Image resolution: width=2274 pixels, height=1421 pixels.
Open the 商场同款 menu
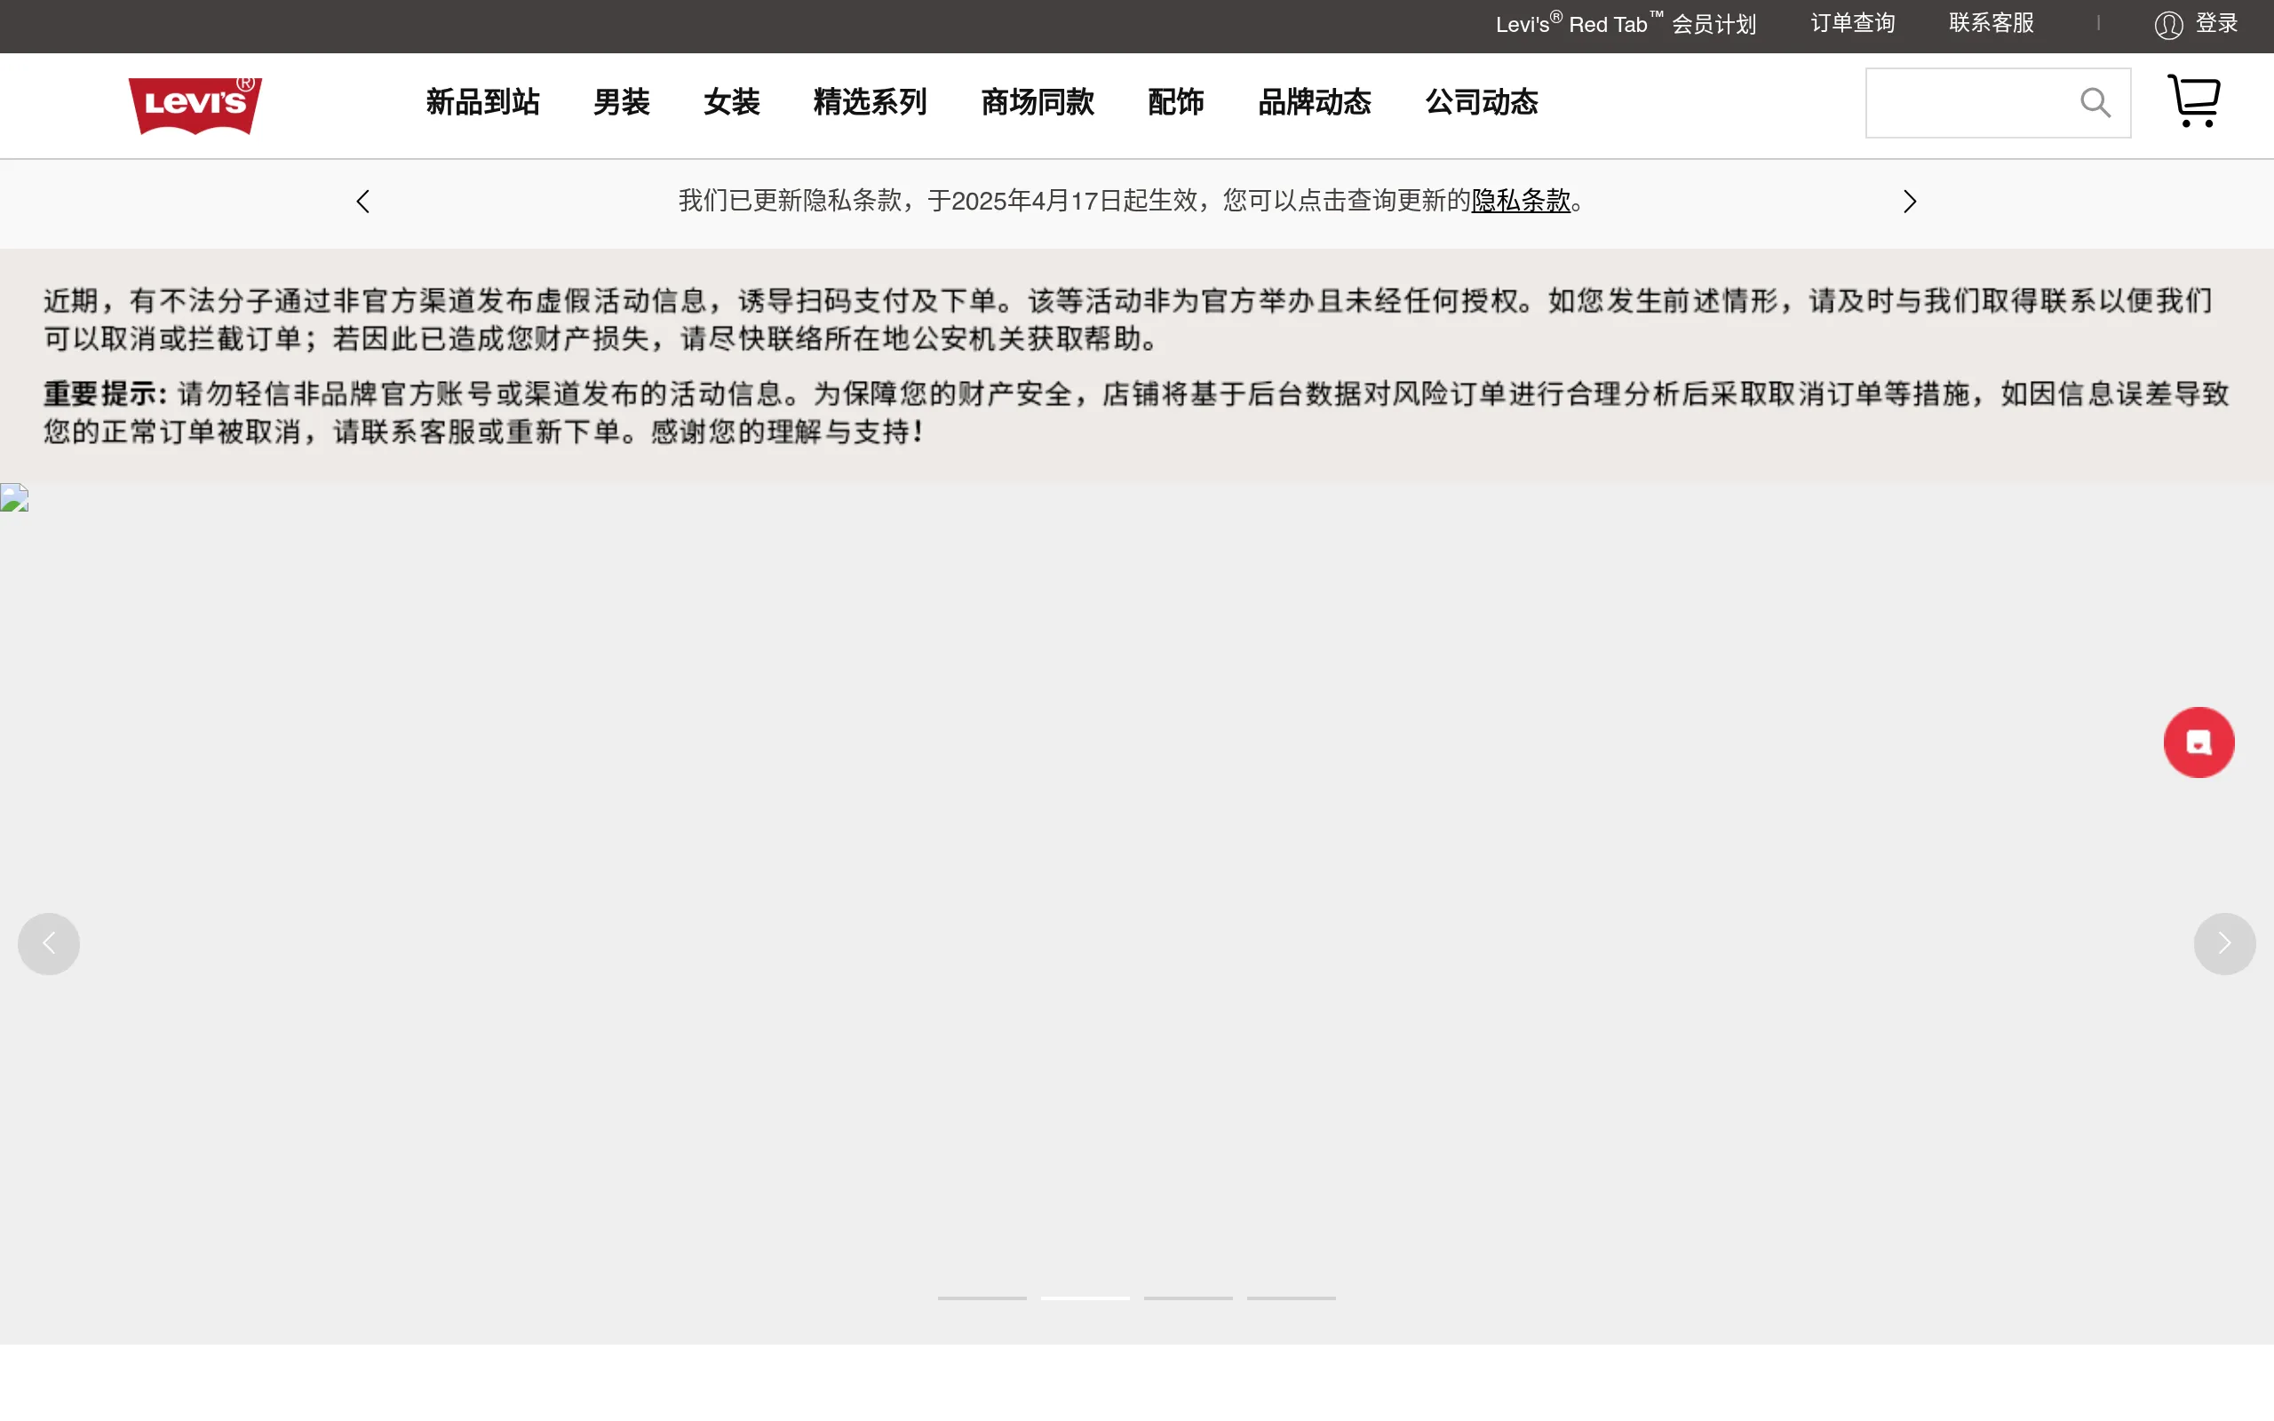pyautogui.click(x=1038, y=101)
